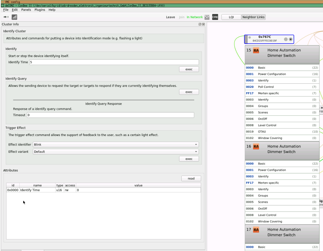This screenshot has height=251, width=323.
Task: Select 0000 Basic cluster in endpoint 16
Action: point(282,164)
